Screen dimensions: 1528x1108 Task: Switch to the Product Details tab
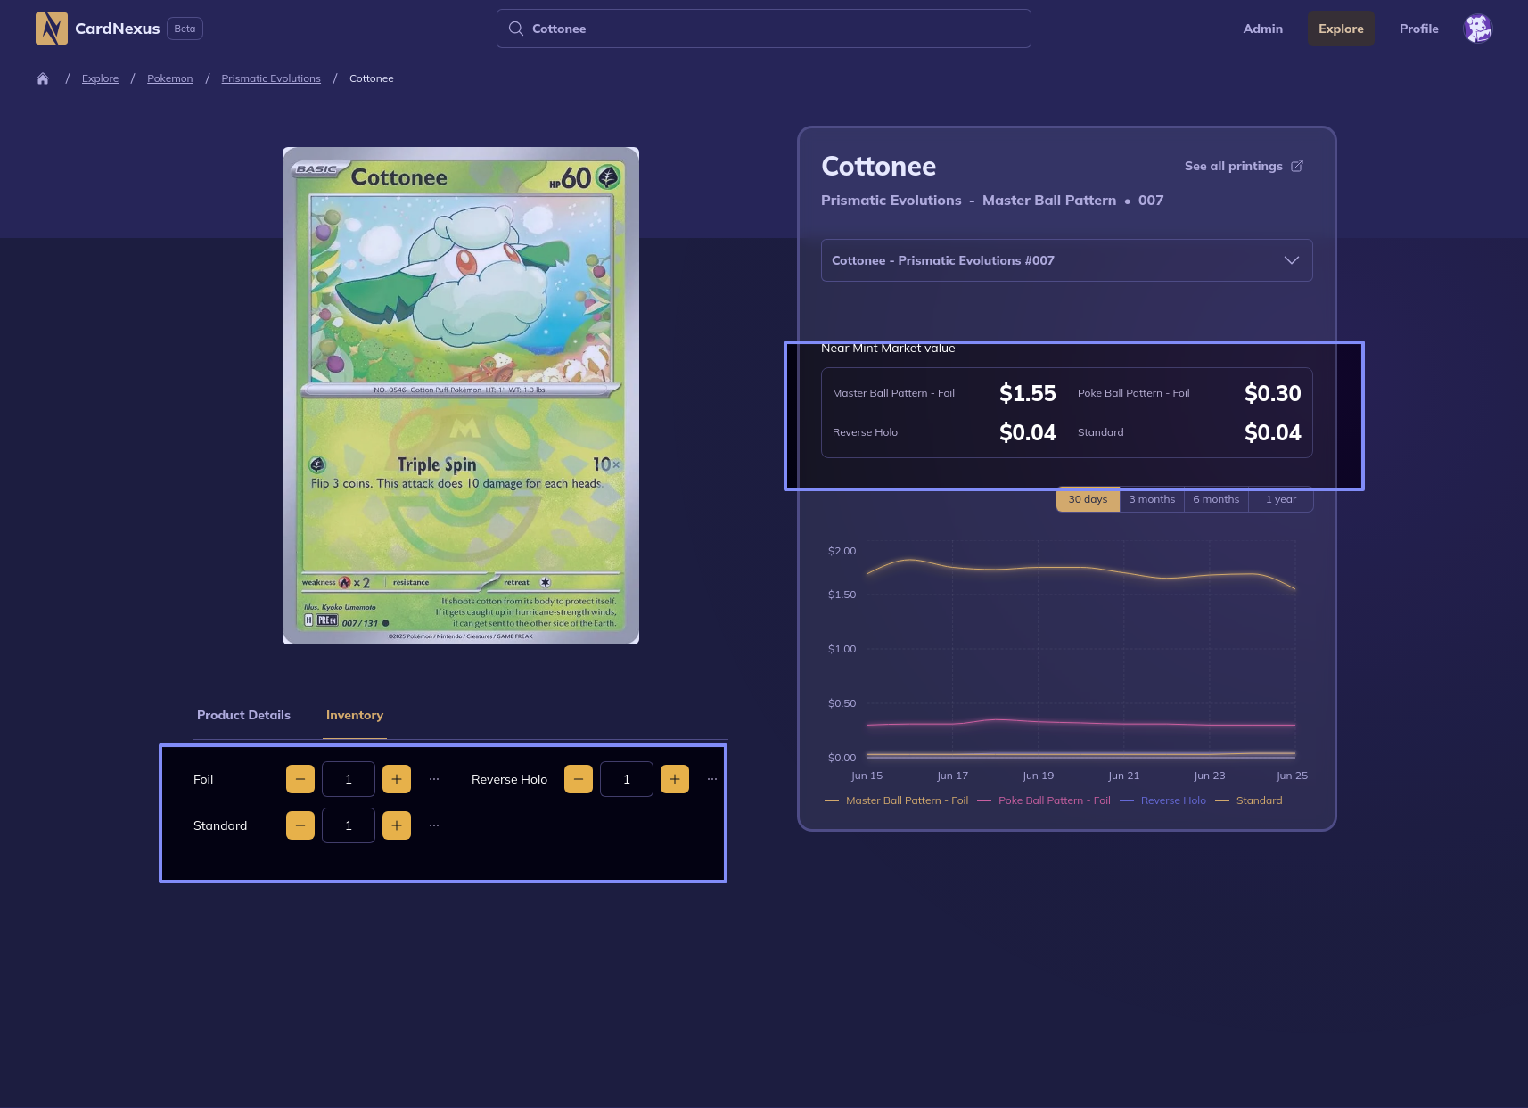point(243,715)
